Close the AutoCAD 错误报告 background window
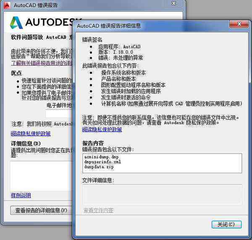Viewport: 252px width, 240px height. [173, 3]
